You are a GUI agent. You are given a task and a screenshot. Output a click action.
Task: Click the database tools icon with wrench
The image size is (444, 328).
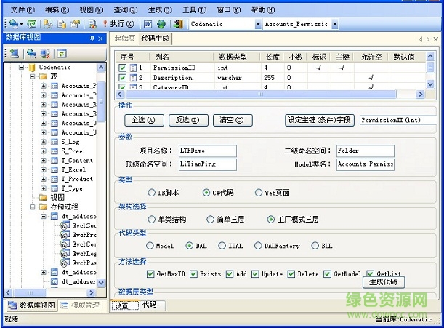coord(48,24)
